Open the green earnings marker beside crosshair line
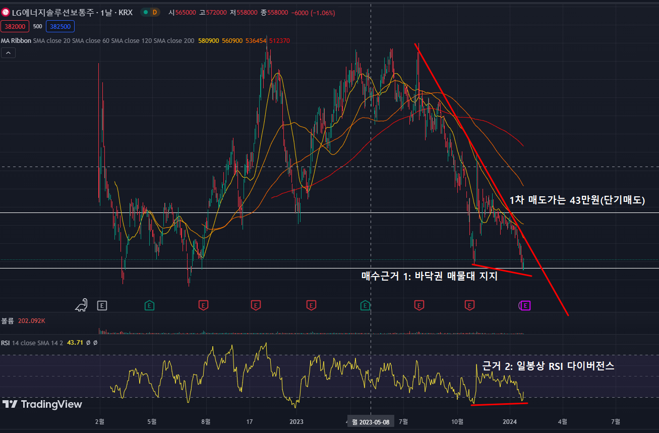659x433 pixels. [x=365, y=305]
